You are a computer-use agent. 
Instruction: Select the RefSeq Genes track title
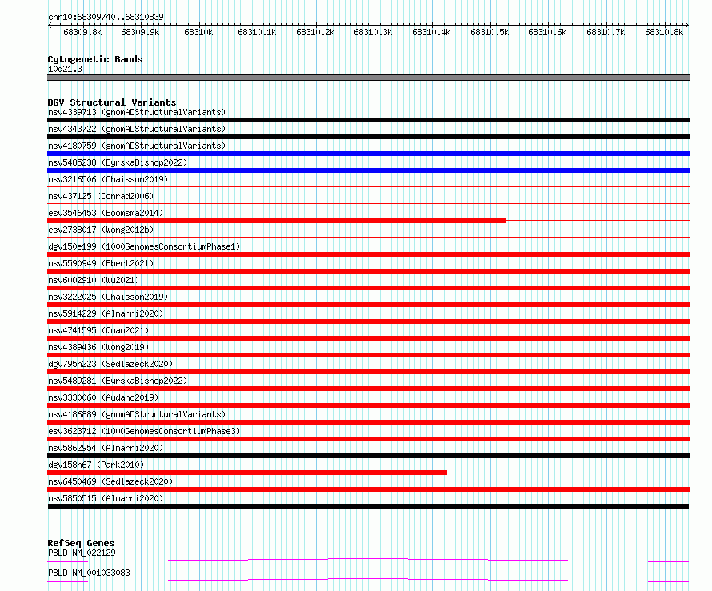click(x=82, y=543)
